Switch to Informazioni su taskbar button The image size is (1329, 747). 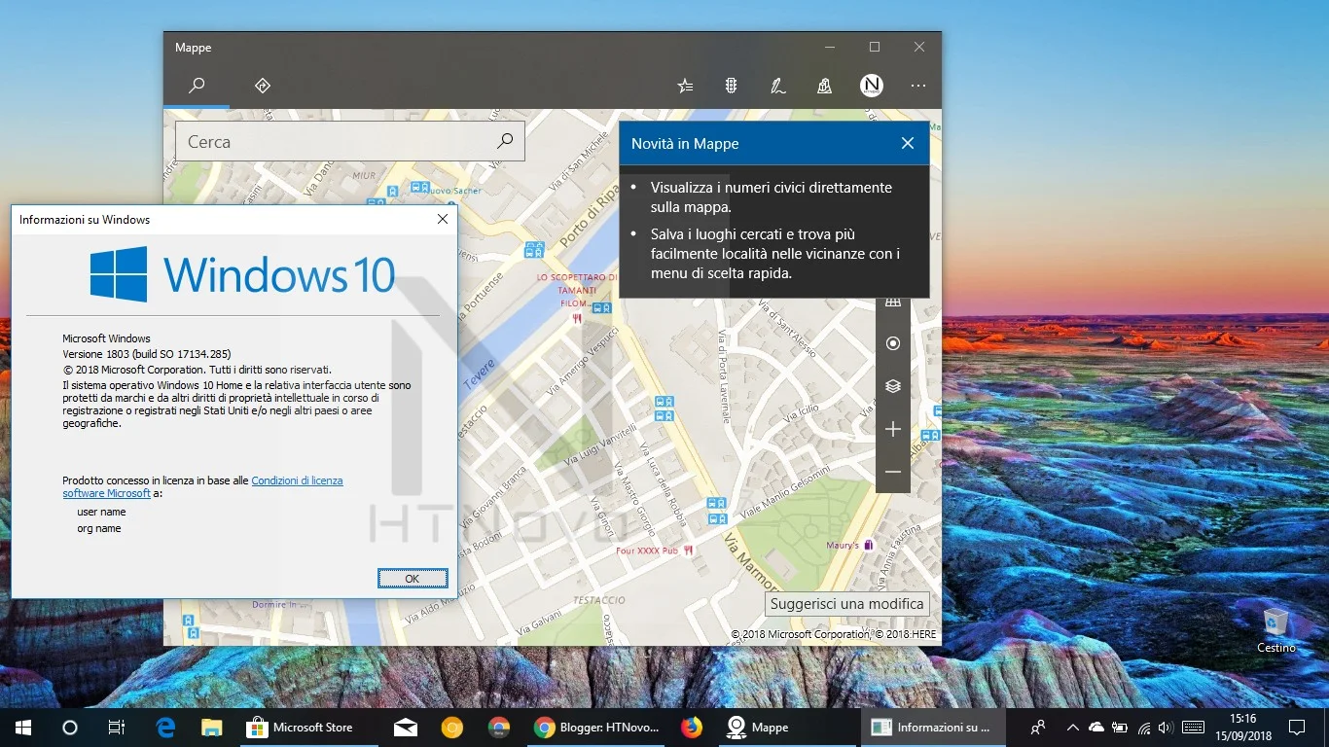(x=932, y=728)
